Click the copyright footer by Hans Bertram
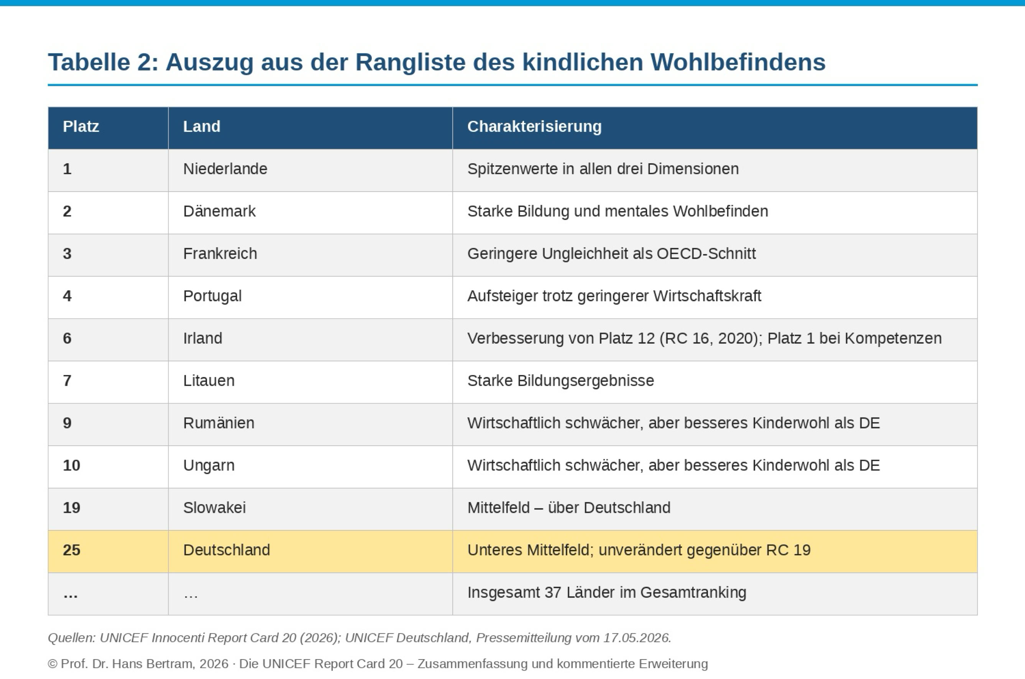The width and height of the screenshot is (1025, 679). [x=378, y=664]
